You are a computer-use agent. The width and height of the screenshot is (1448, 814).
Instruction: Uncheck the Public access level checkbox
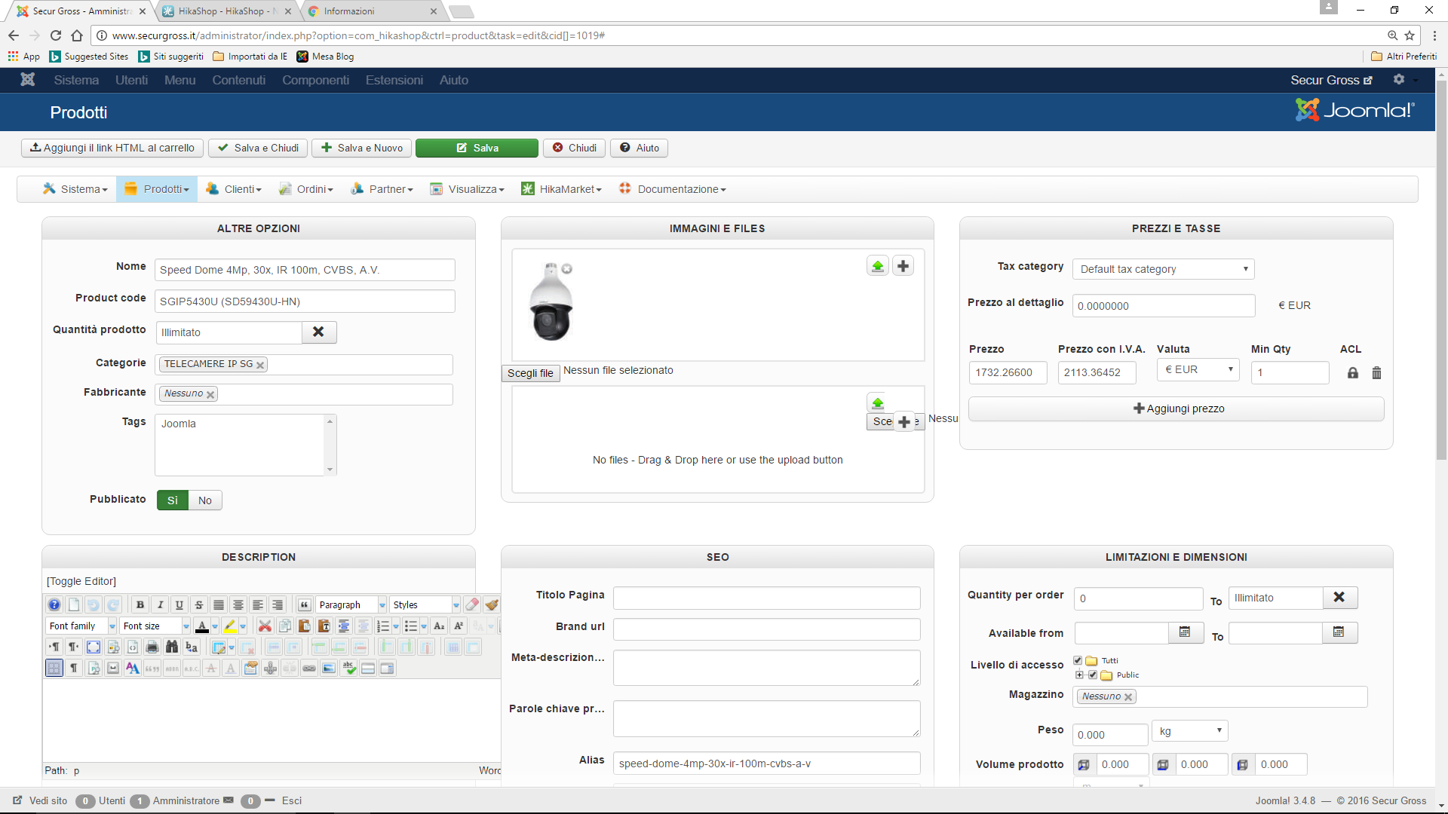[1093, 675]
